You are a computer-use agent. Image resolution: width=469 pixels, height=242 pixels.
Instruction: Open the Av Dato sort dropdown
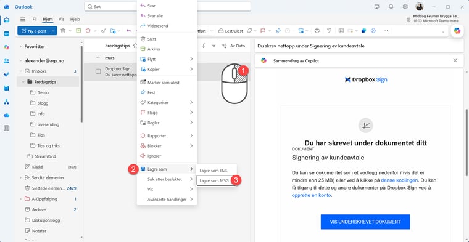point(238,46)
